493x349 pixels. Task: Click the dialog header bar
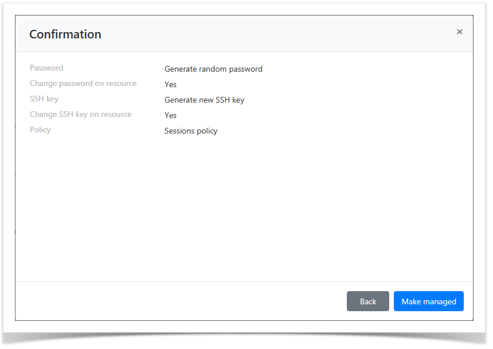tap(258, 33)
